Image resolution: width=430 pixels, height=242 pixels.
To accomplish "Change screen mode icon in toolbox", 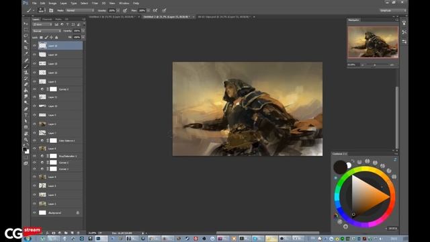I will click(x=26, y=163).
